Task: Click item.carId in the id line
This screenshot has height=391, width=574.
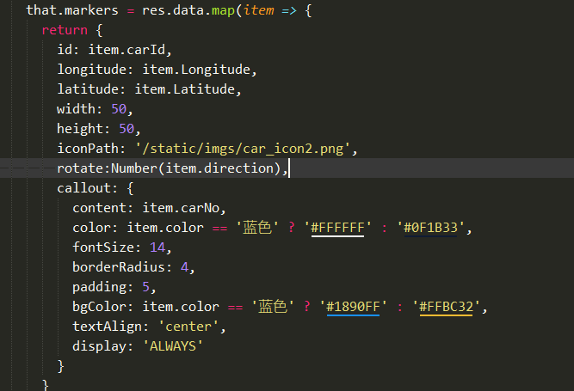Action: (135, 50)
